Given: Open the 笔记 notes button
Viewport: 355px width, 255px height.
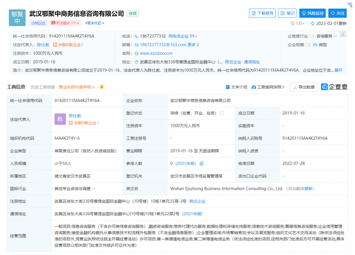Looking at the screenshot, I should pos(287,13).
